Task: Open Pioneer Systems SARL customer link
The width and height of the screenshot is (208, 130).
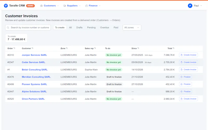Action: (34, 84)
